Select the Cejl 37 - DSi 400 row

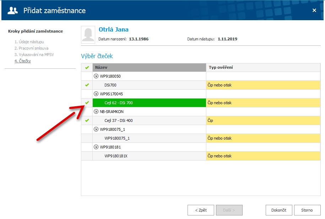click(149, 120)
